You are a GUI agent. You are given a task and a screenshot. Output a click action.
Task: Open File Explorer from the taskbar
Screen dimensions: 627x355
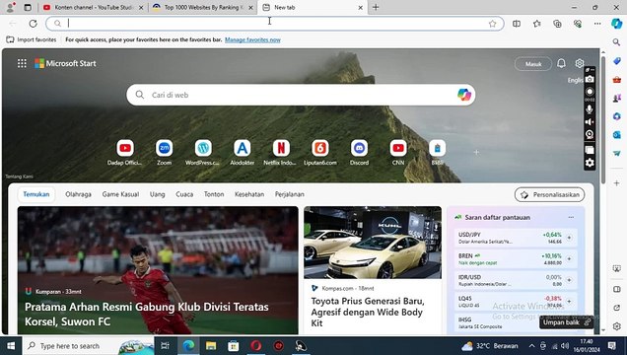point(211,346)
